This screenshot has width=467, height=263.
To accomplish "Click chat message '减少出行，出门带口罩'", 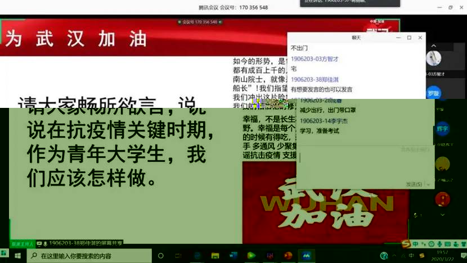I will [327, 110].
